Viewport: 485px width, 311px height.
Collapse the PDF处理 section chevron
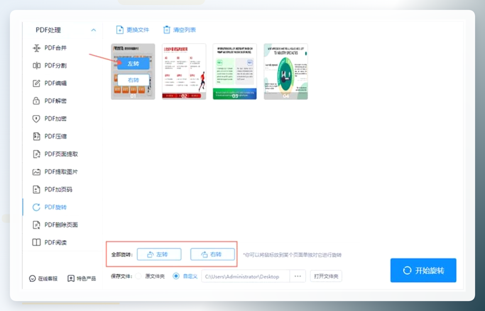click(93, 30)
